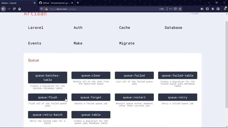This screenshot has width=228, height=128.
Task: Click 'Retry the failed jobs for a batch' text
Action: tap(47, 122)
